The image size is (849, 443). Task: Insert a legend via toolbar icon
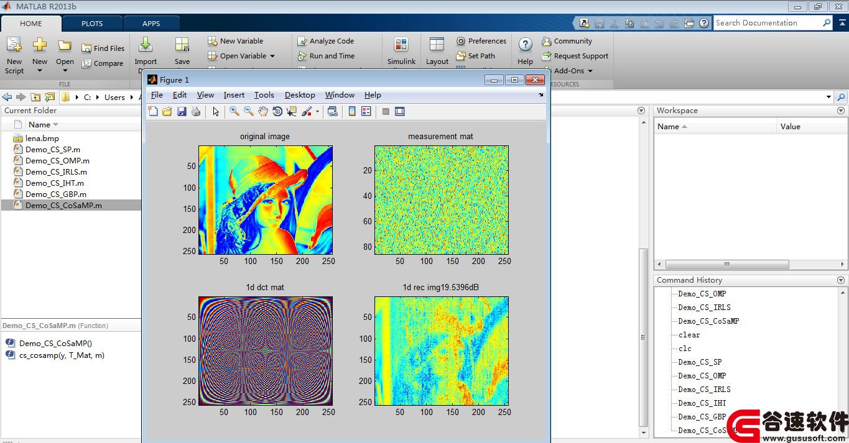366,111
